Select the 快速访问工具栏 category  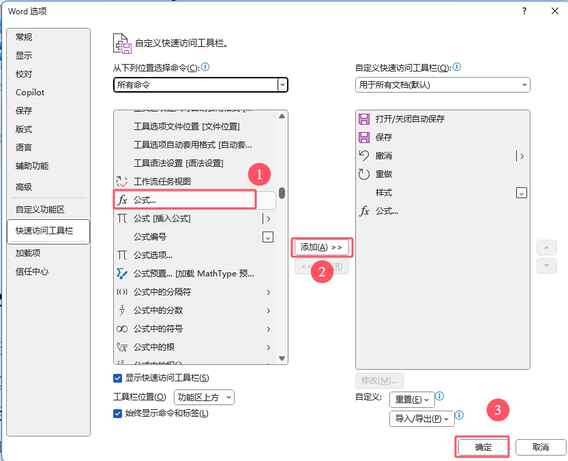tap(48, 231)
